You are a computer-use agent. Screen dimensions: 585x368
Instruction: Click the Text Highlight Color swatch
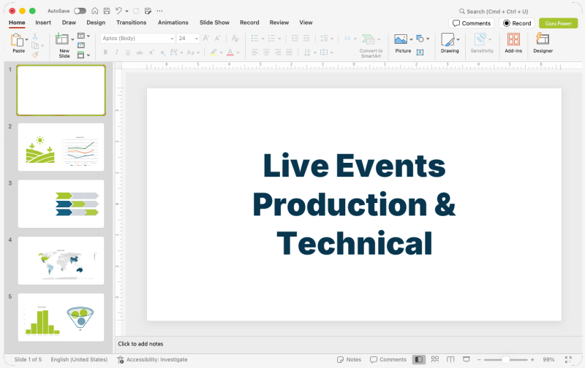[x=214, y=53]
